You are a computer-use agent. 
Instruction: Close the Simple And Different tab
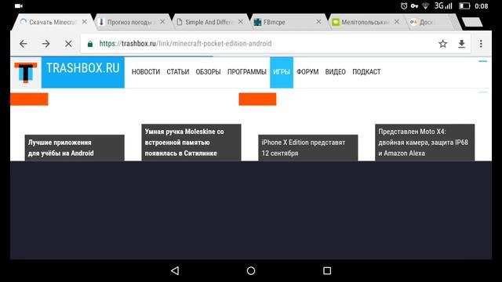point(241,22)
